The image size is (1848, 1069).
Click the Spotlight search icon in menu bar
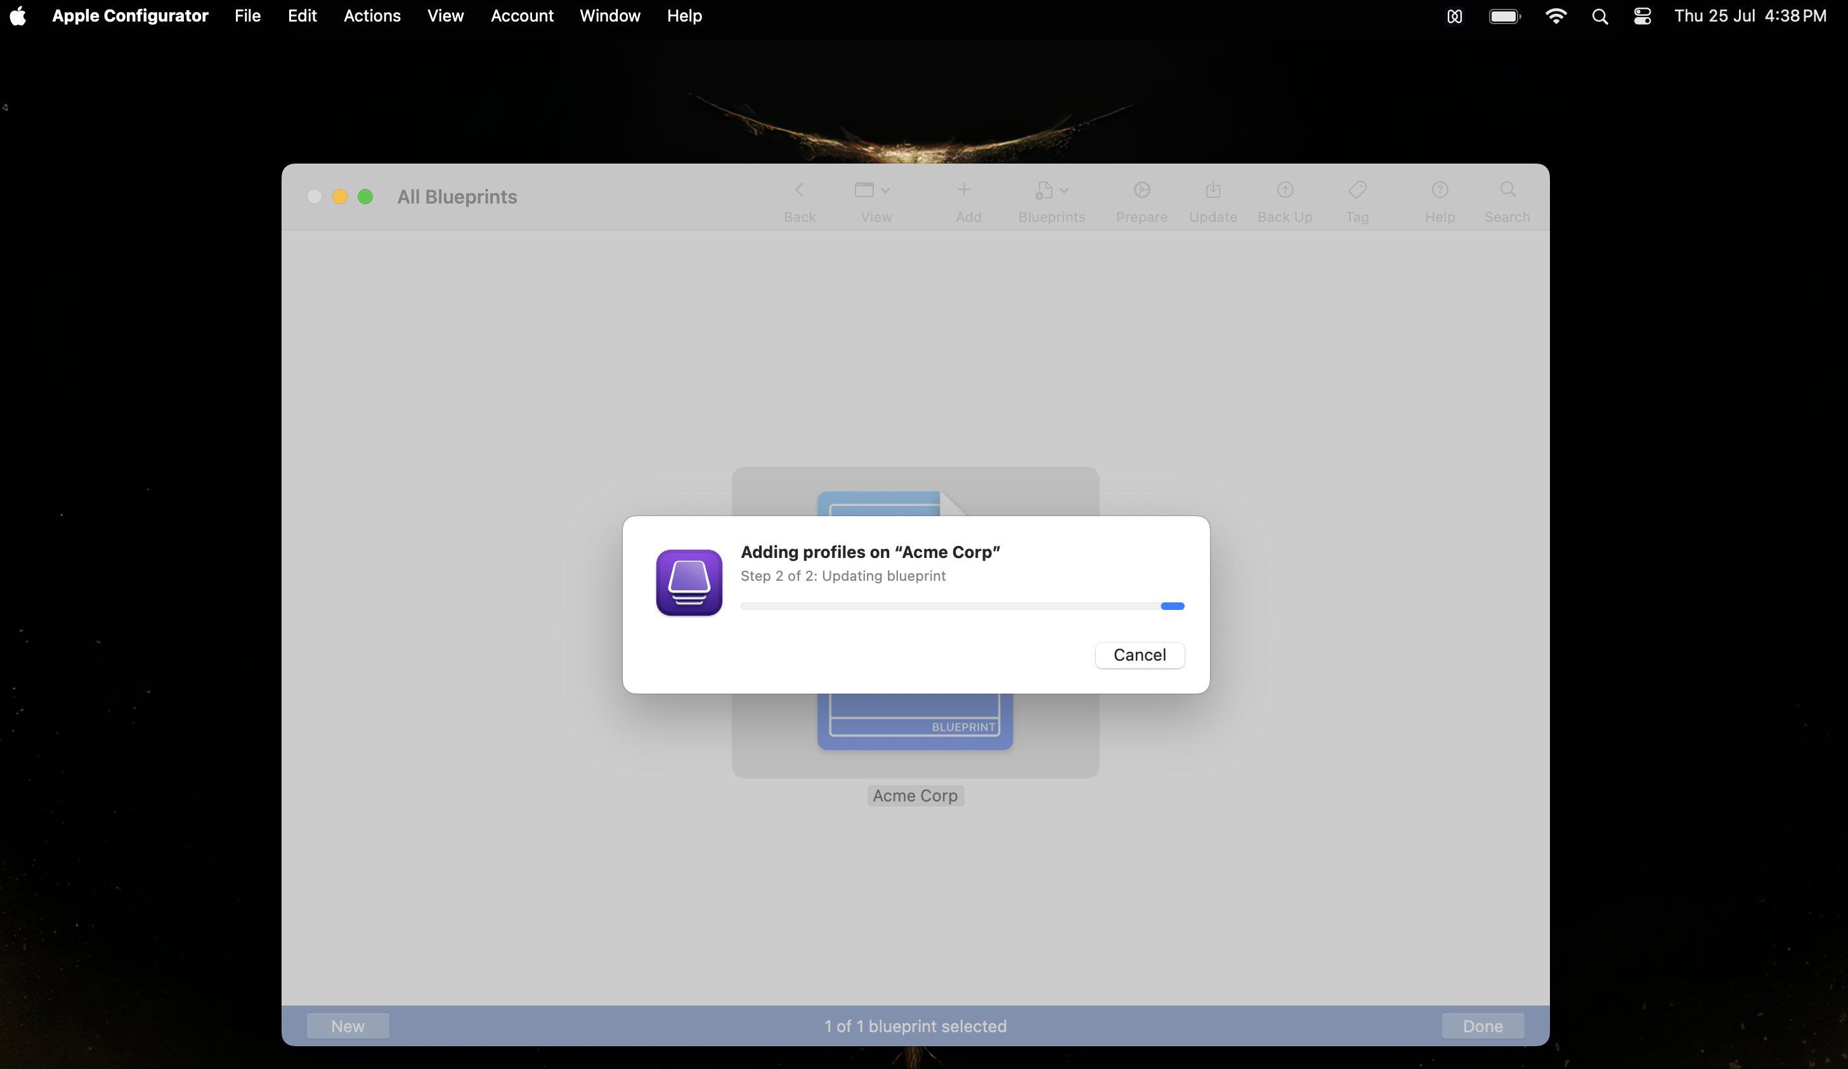tap(1600, 16)
